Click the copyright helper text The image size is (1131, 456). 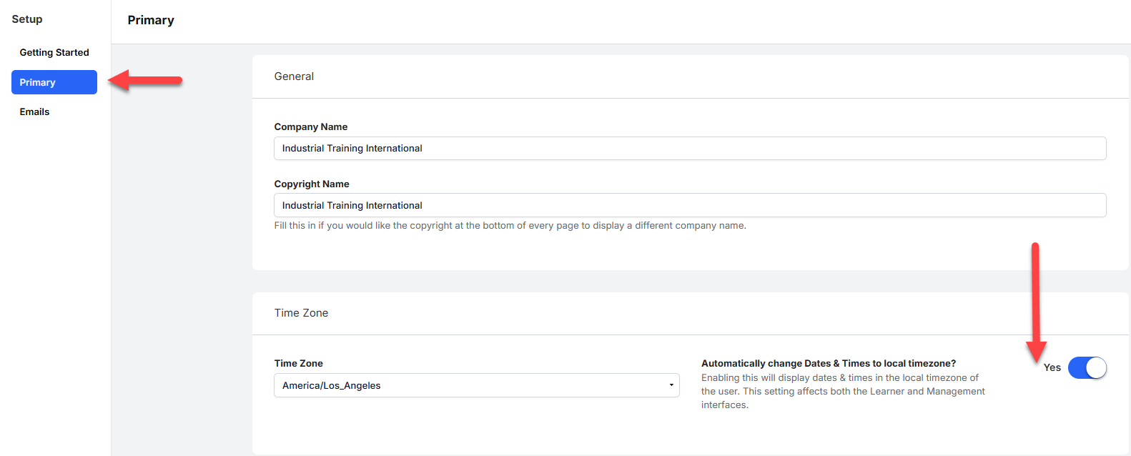click(x=510, y=225)
